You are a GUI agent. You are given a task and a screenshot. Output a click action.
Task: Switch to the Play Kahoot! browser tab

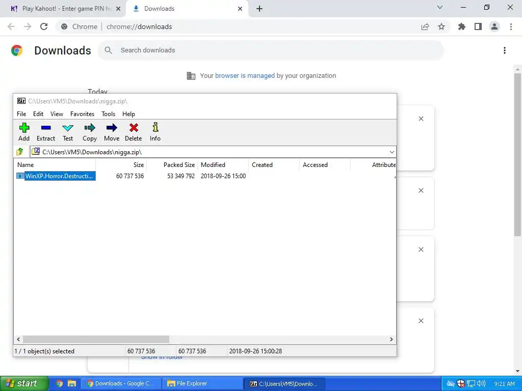[x=63, y=9]
